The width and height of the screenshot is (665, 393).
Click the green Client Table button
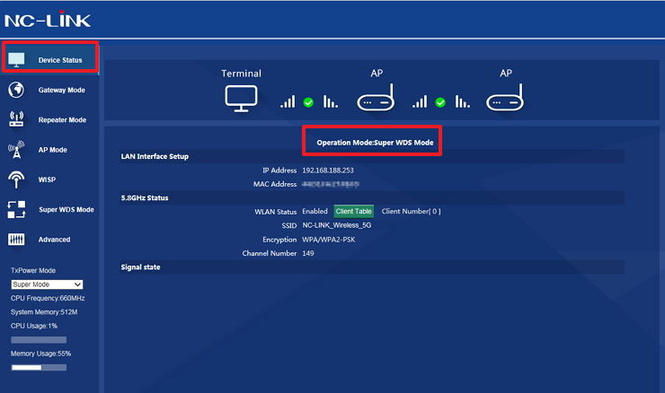[x=354, y=211]
